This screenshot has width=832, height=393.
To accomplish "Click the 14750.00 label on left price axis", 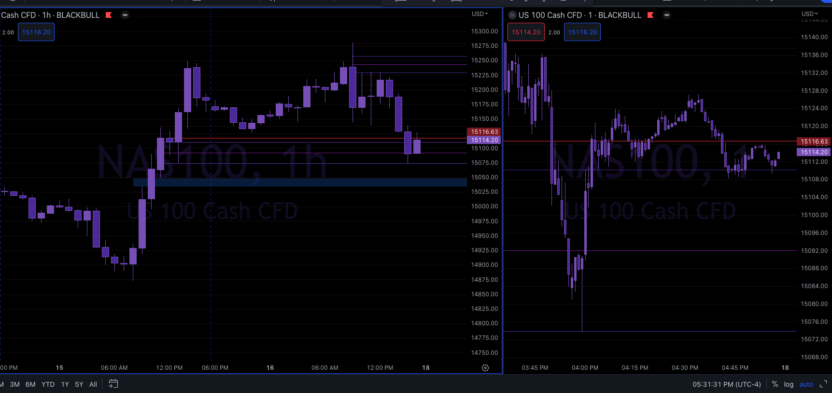I will (484, 353).
